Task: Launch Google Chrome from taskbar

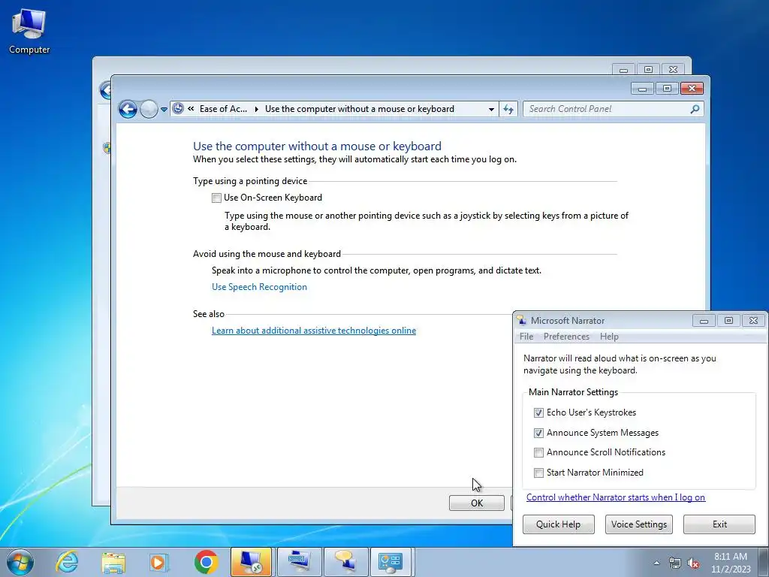Action: coord(206,562)
